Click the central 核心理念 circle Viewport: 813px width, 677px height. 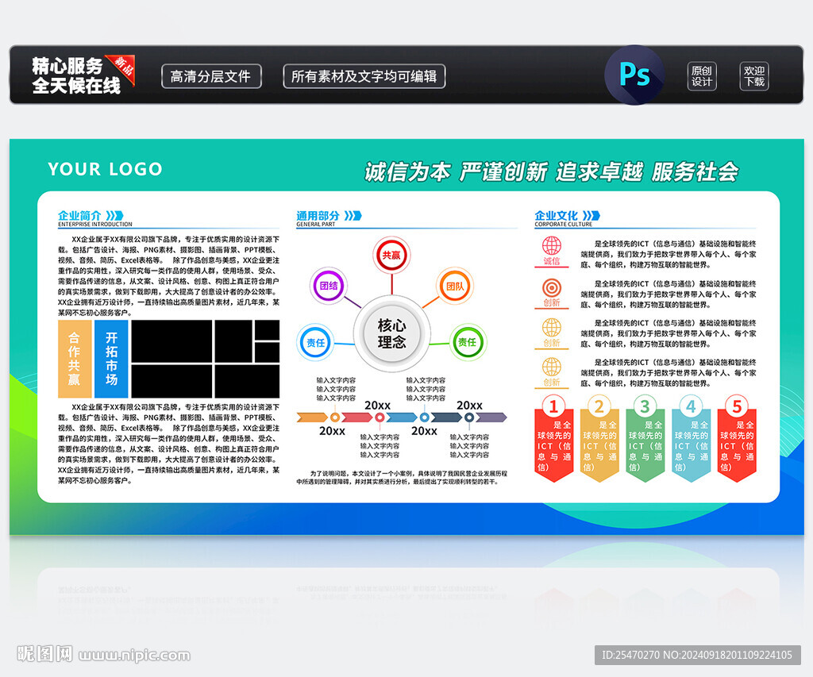point(391,333)
